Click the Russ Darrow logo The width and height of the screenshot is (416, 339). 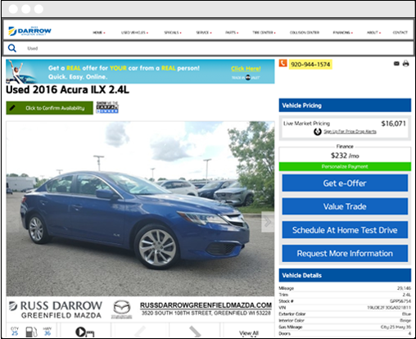(x=29, y=31)
